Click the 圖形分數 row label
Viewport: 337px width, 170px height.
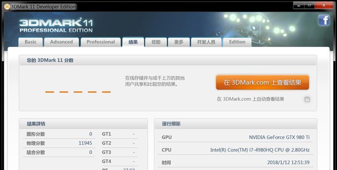click(x=36, y=134)
